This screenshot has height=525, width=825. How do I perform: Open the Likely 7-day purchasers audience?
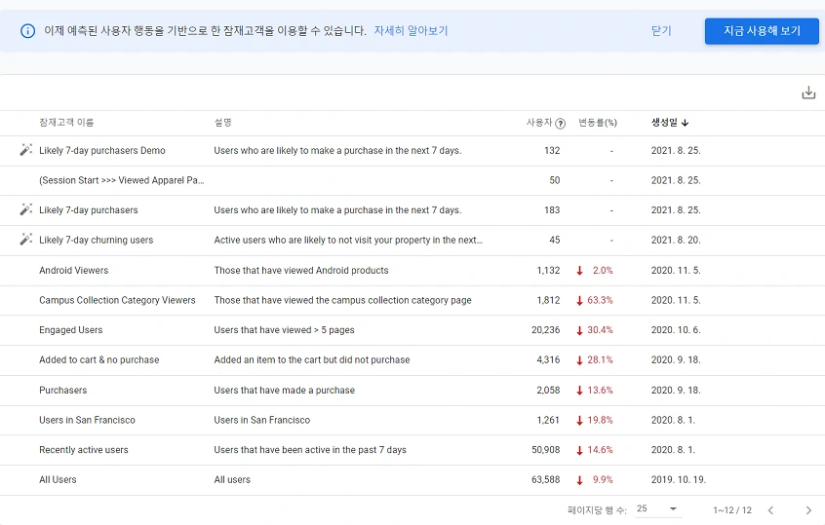[x=89, y=210]
